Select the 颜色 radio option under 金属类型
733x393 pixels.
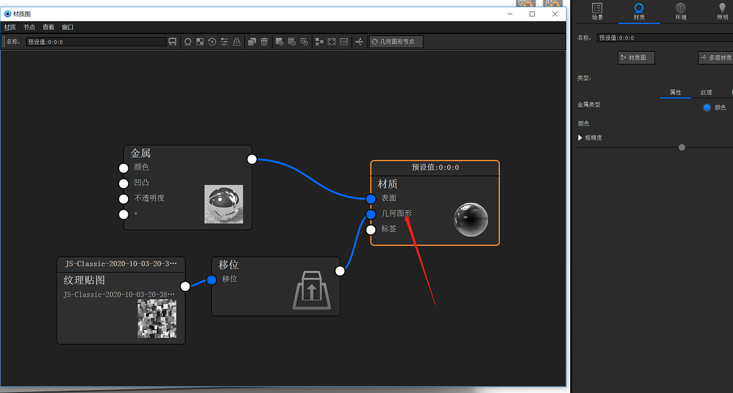click(707, 107)
